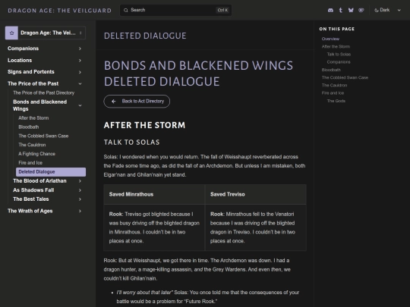410x307 pixels.
Task: Jump to Fire and Ice in On This Page
Action: coord(333,93)
